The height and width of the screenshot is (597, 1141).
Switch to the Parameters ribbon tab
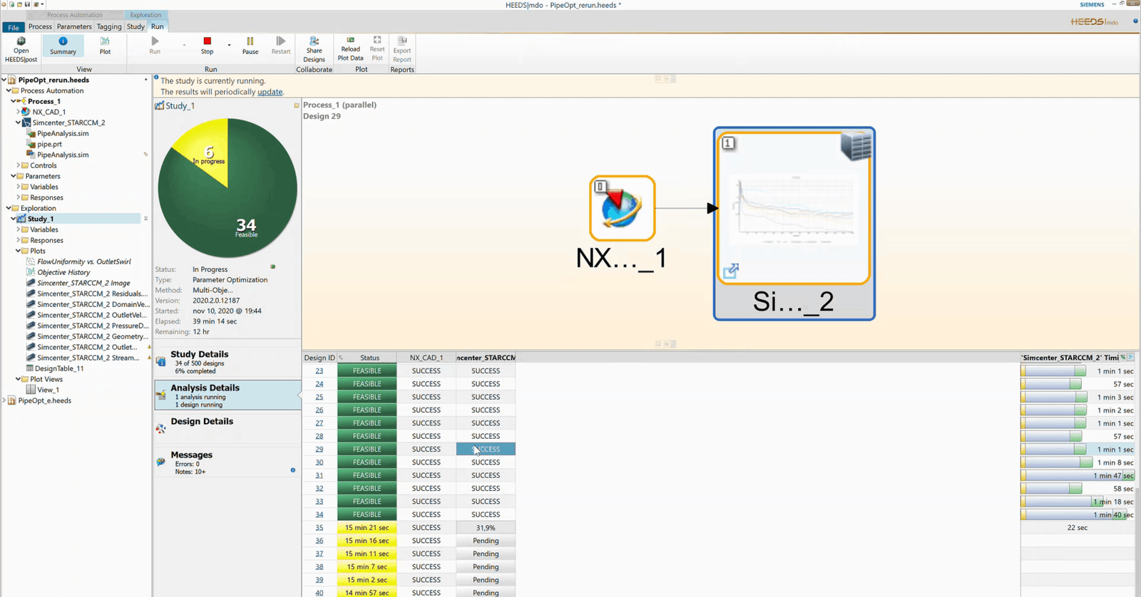point(74,26)
